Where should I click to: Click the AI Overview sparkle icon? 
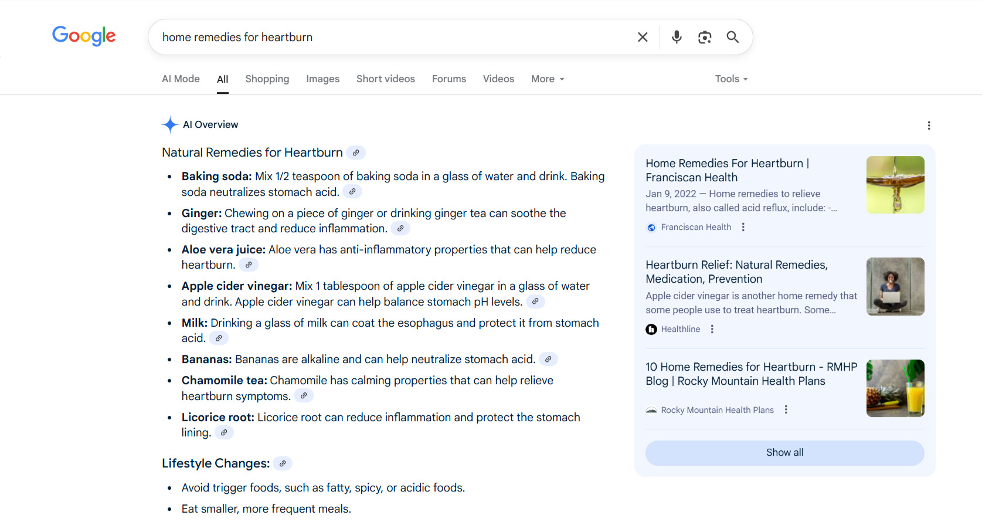coord(170,124)
